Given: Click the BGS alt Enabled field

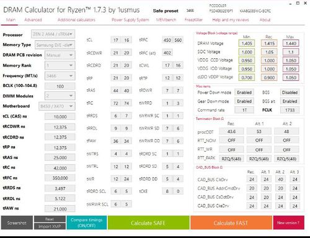Looking at the screenshot, I should click(x=290, y=101).
